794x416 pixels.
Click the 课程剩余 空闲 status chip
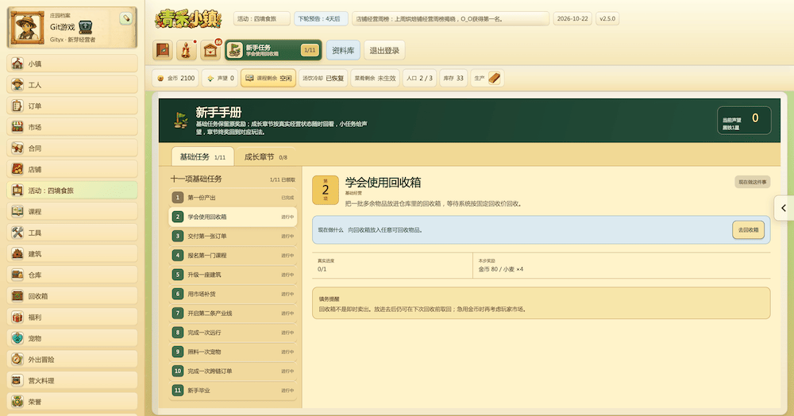(268, 78)
